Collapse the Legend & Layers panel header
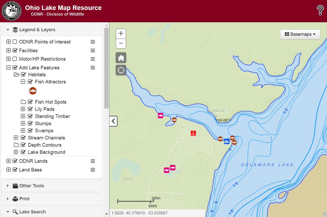327x217 pixels. pyautogui.click(x=52, y=30)
